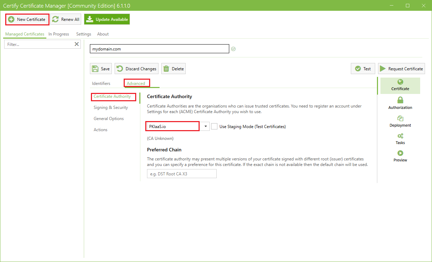Open the Certificate Authority dropdown for PKIaaS.io
This screenshot has height=262, width=432.
point(205,126)
